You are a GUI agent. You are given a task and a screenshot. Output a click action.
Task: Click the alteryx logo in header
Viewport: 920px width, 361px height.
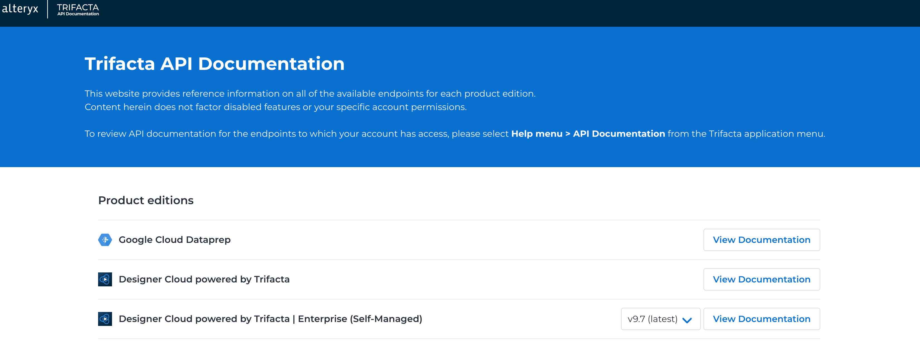[20, 9]
